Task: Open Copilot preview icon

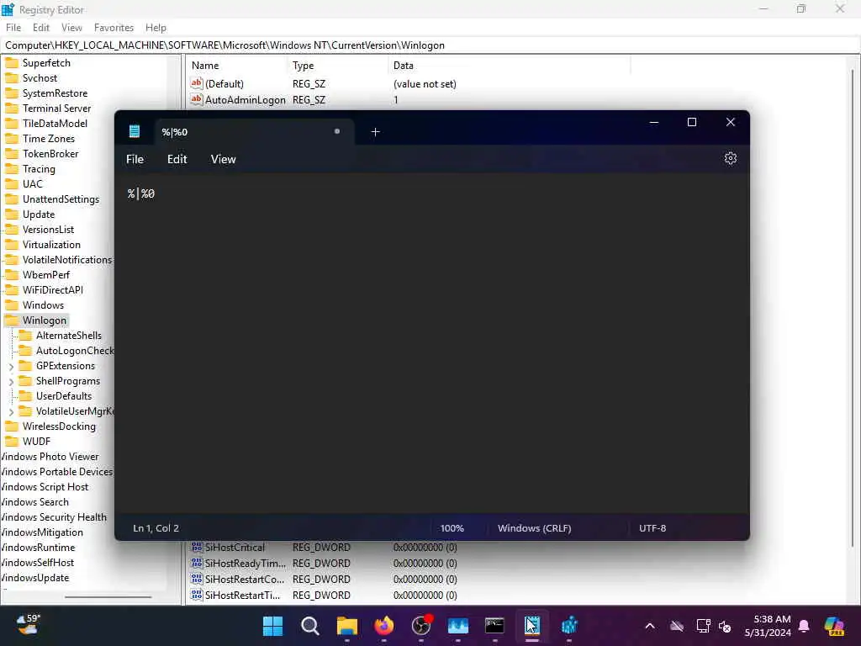Action: (834, 626)
